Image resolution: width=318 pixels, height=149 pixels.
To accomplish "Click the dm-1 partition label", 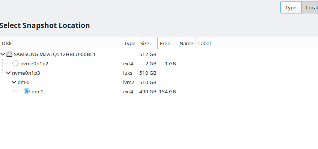I will point(37,92).
